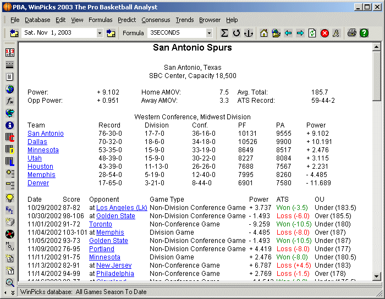Open the Utah team link

tap(34, 158)
